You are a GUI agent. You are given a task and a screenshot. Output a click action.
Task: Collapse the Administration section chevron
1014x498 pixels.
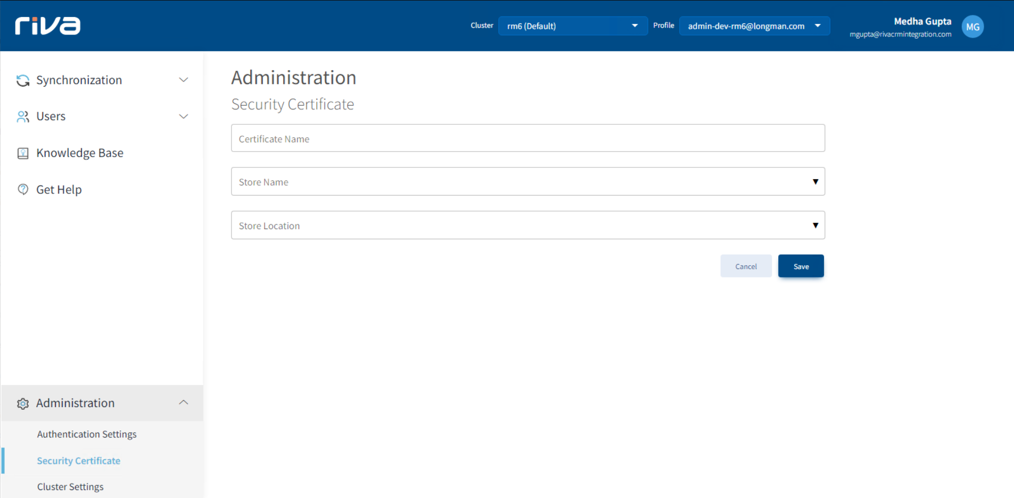tap(184, 402)
